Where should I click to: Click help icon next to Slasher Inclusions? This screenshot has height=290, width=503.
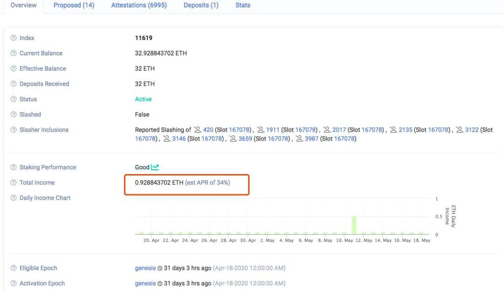point(14,130)
